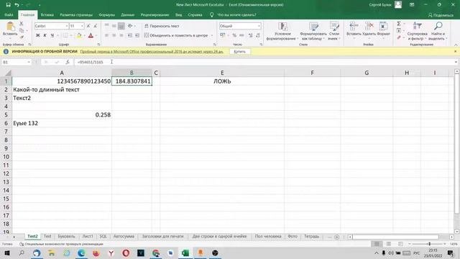Viewport: 460px width, 259px height.
Task: Switch to the Рецензирование ribbon tab
Action: tap(155, 14)
